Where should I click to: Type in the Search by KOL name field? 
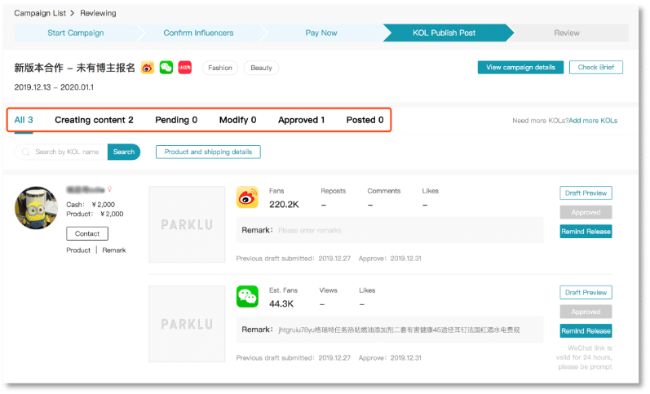pyautogui.click(x=68, y=152)
